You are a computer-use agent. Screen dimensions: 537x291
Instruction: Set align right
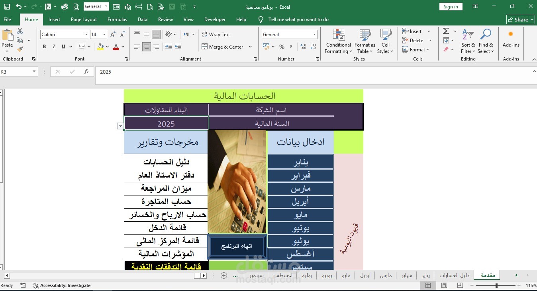(156, 47)
